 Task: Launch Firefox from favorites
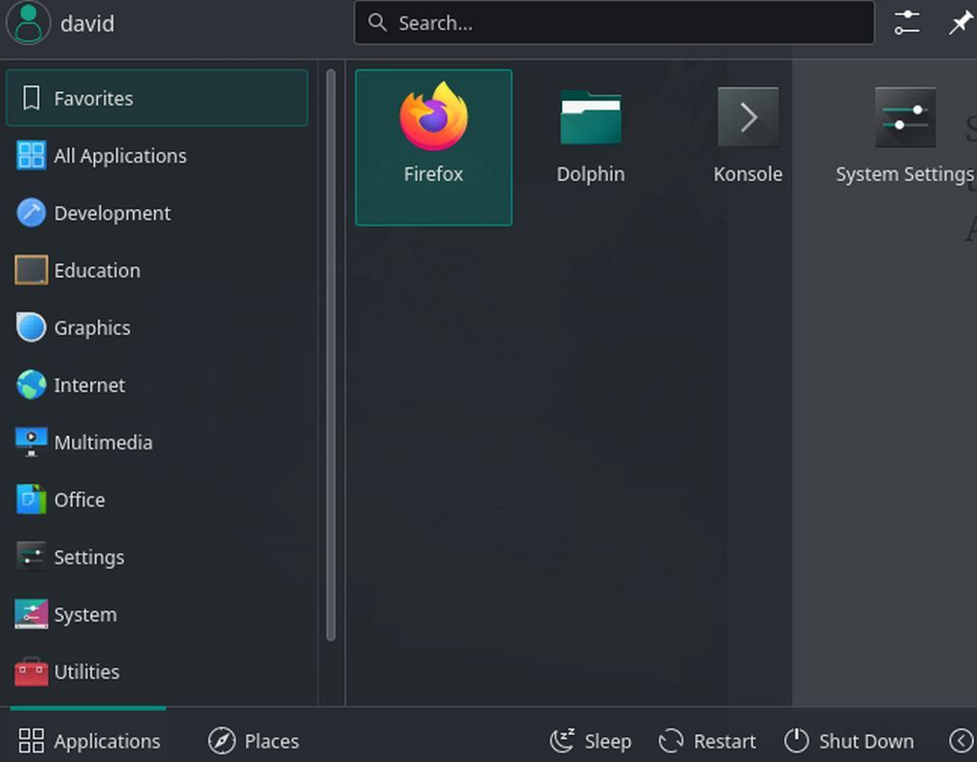pyautogui.click(x=433, y=147)
